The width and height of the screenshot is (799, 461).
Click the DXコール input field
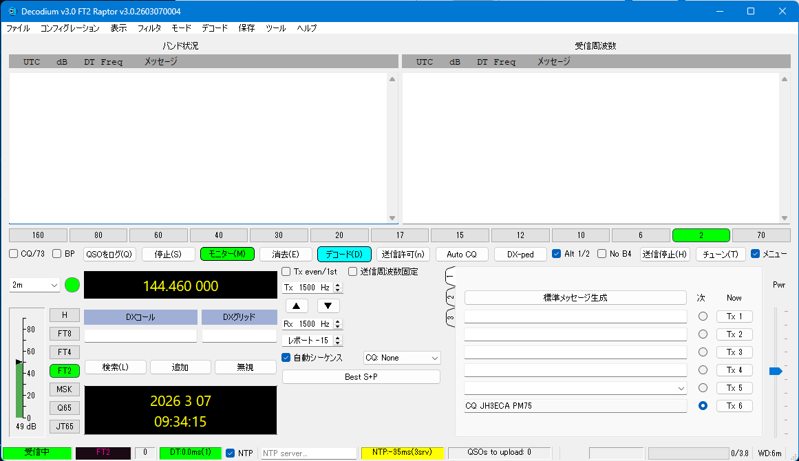coord(140,336)
